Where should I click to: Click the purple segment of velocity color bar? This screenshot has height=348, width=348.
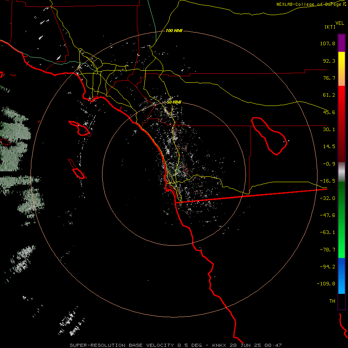341,43
